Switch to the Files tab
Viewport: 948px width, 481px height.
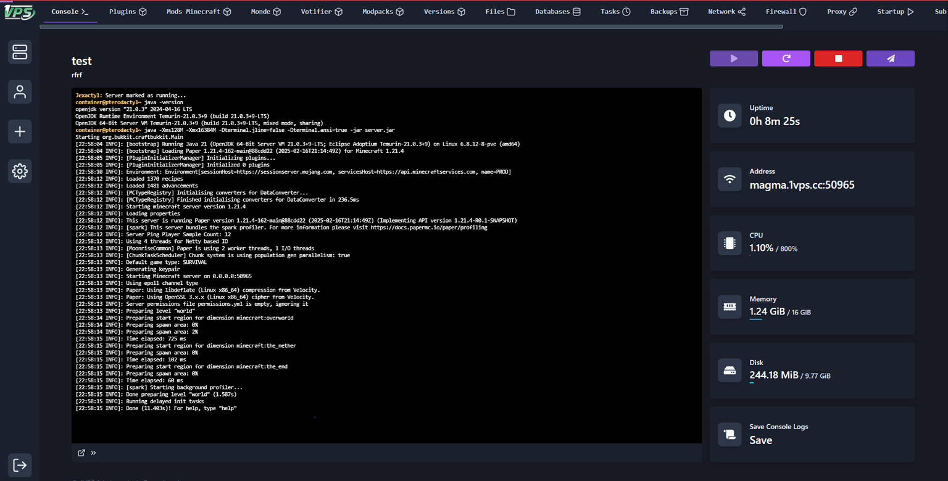point(500,12)
